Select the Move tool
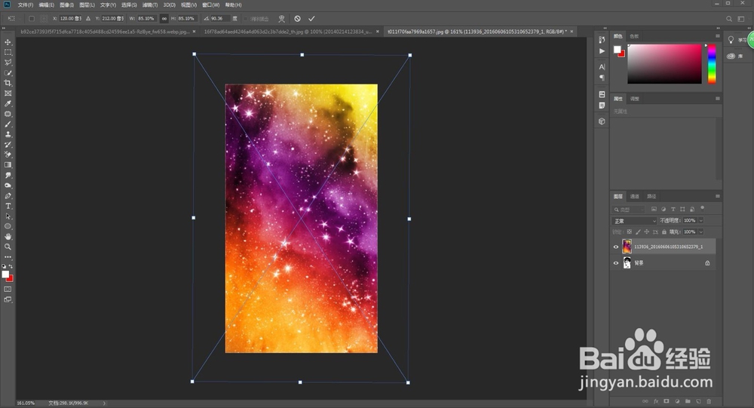 click(x=8, y=42)
